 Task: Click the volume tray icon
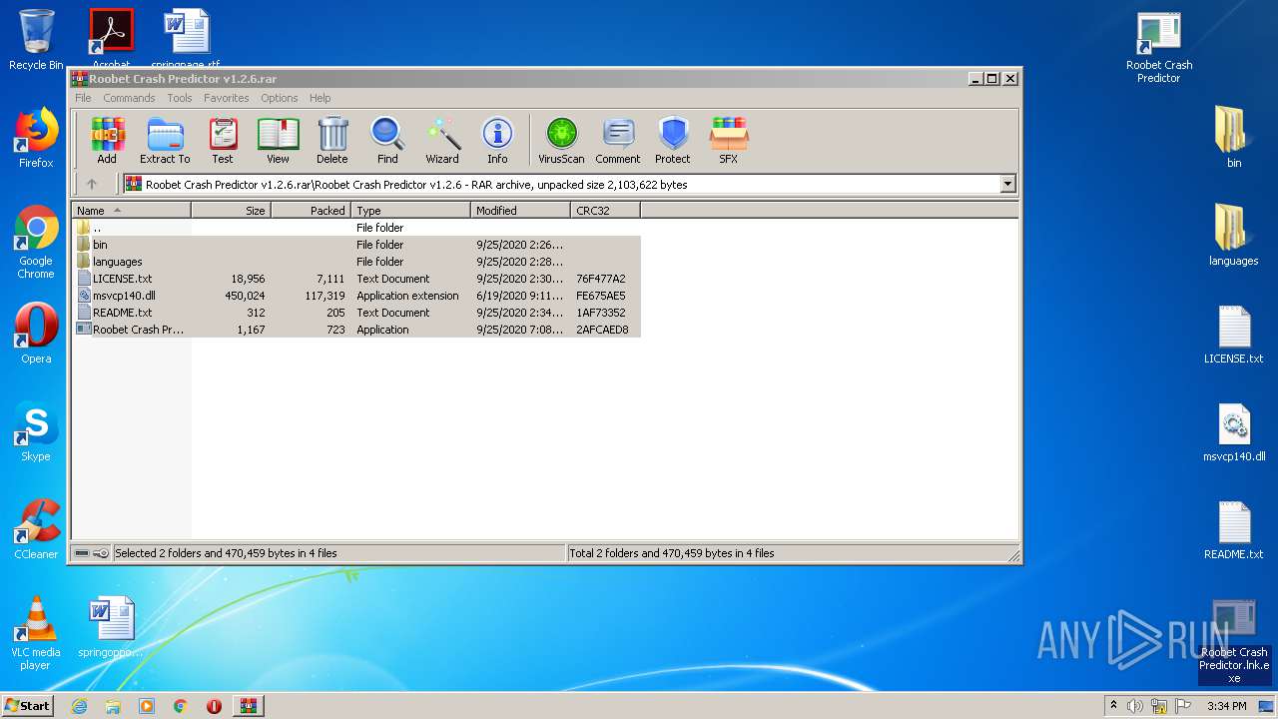[1135, 706]
